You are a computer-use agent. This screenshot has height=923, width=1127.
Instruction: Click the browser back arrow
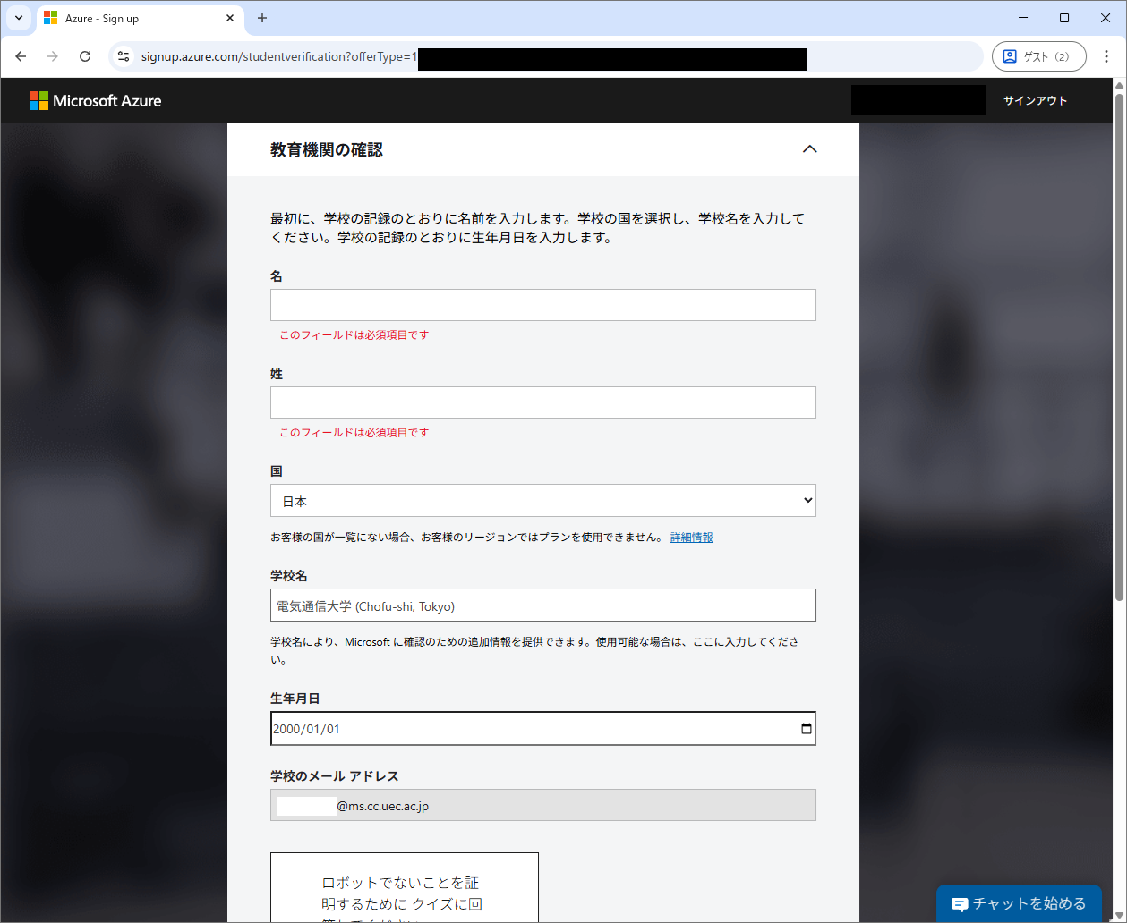[21, 56]
